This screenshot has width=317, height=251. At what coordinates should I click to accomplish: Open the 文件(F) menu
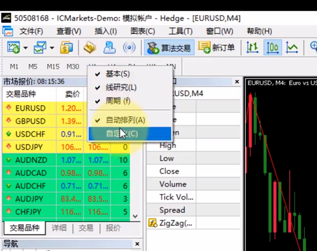pos(31,31)
